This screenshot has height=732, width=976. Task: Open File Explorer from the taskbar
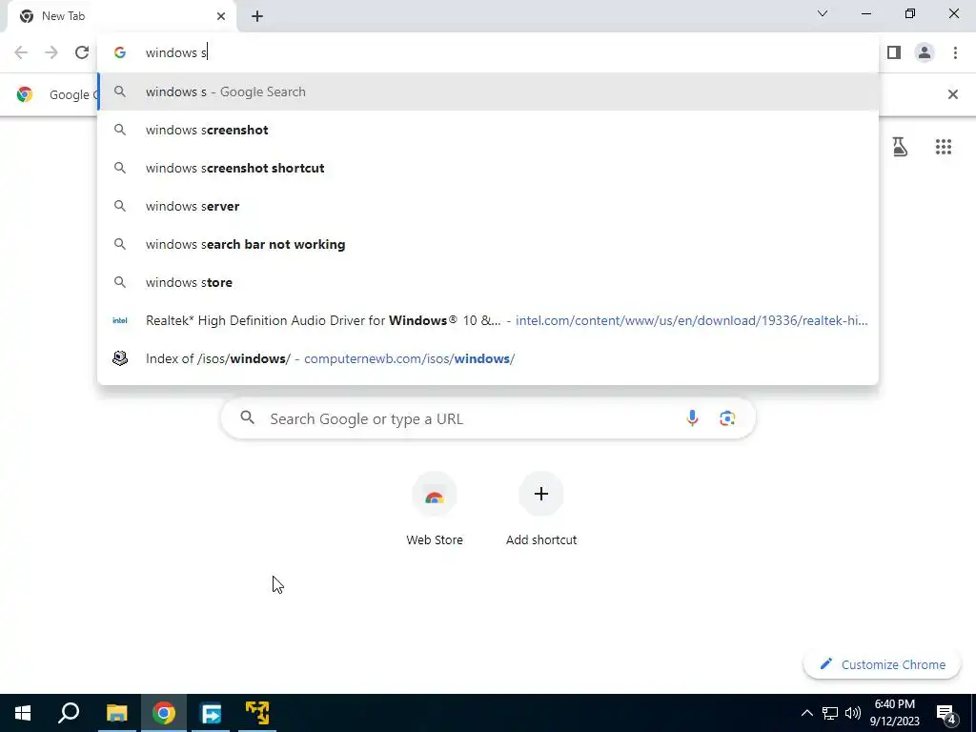point(116,713)
